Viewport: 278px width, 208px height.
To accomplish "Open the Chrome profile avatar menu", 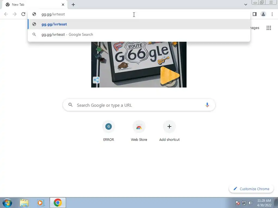I will (x=263, y=14).
